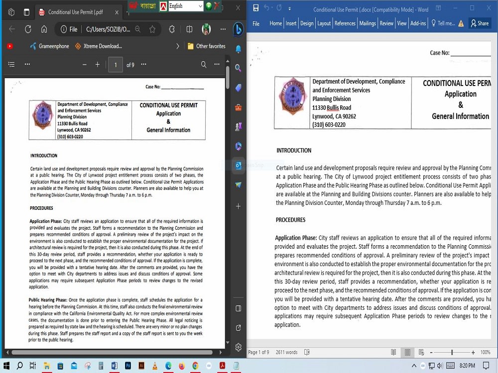The image size is (498, 373).
Task: Open the Edge sidebar shopping tag
Action: (x=238, y=88)
